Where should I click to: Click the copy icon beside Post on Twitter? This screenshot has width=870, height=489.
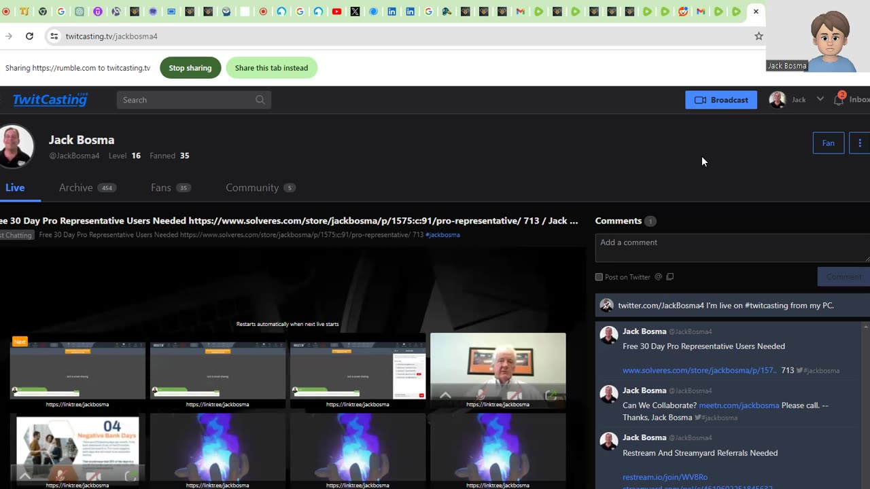[670, 276]
